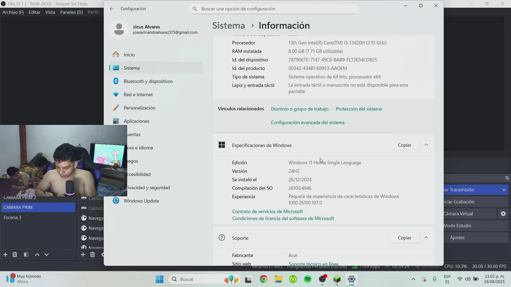
Task: Focus the Buscar una opción de configuración field
Action: pos(273,9)
